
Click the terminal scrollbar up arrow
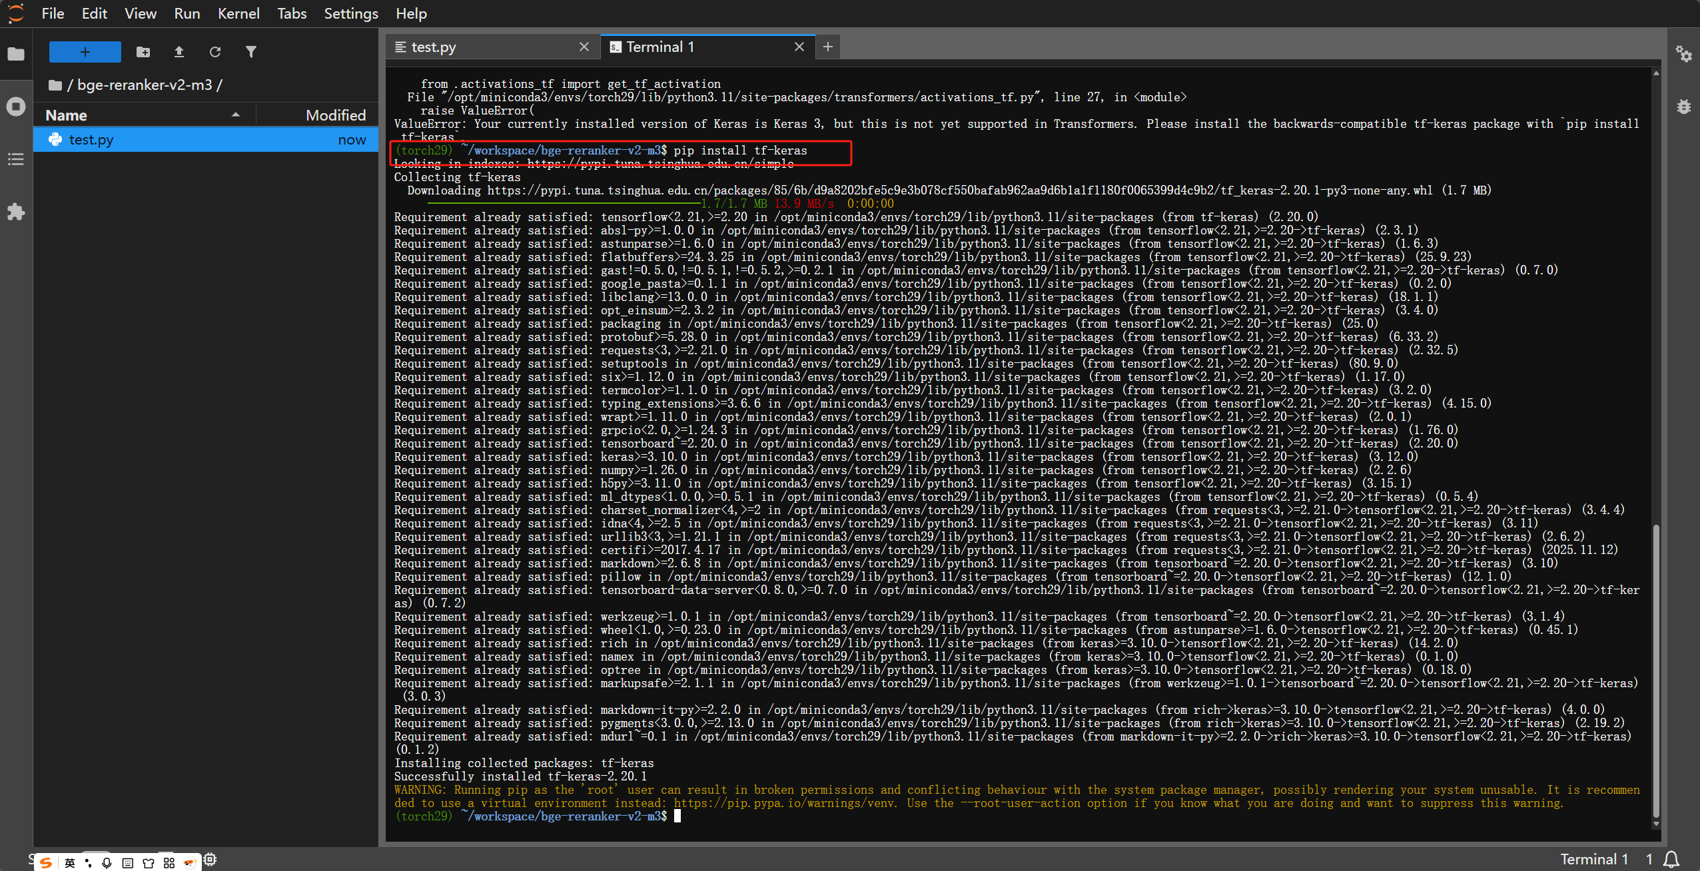click(x=1656, y=73)
